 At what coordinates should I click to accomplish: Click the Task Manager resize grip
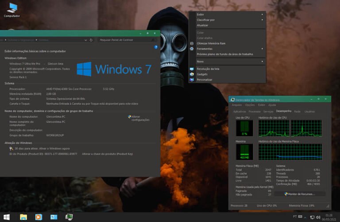tap(328, 206)
